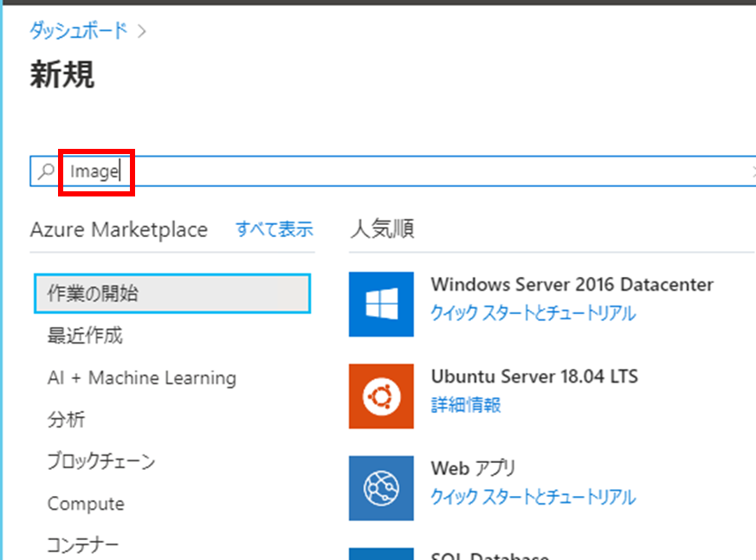Open the 詳細情報 link under Ubuntu Server
756x560 pixels.
[466, 405]
